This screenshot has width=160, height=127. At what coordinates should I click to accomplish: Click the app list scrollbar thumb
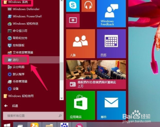62,71
